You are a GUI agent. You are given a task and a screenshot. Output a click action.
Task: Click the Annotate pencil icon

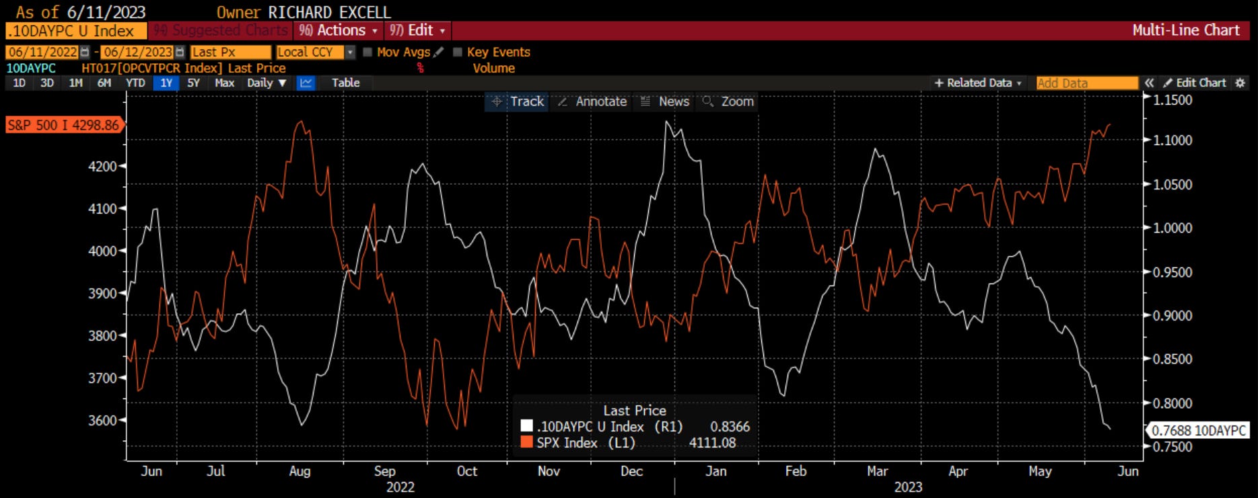(563, 101)
